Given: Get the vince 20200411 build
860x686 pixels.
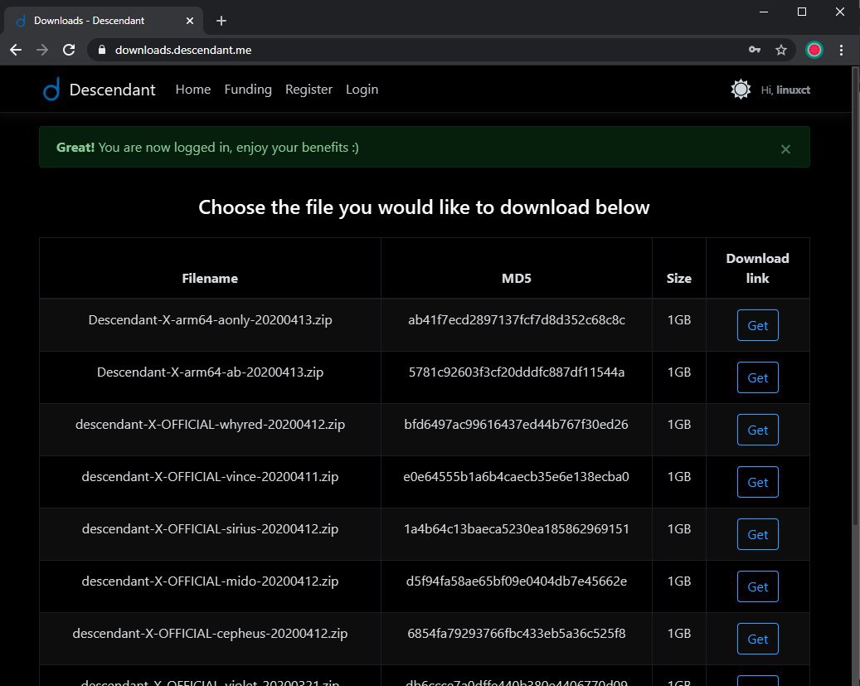Looking at the screenshot, I should [x=757, y=482].
